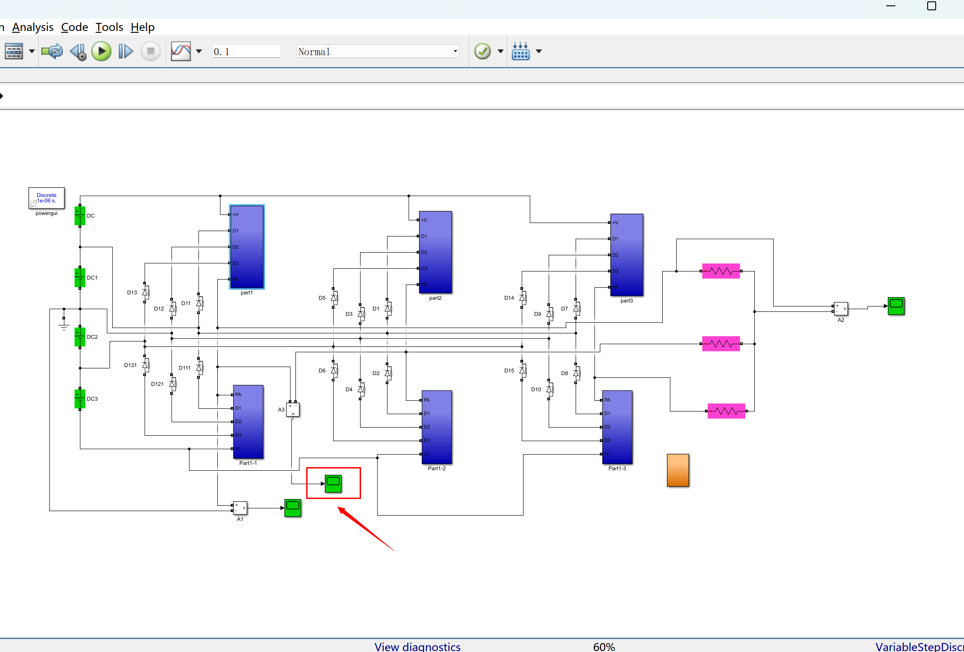Open the Simulation Data Inspector icon
The image size is (964, 652).
click(180, 52)
